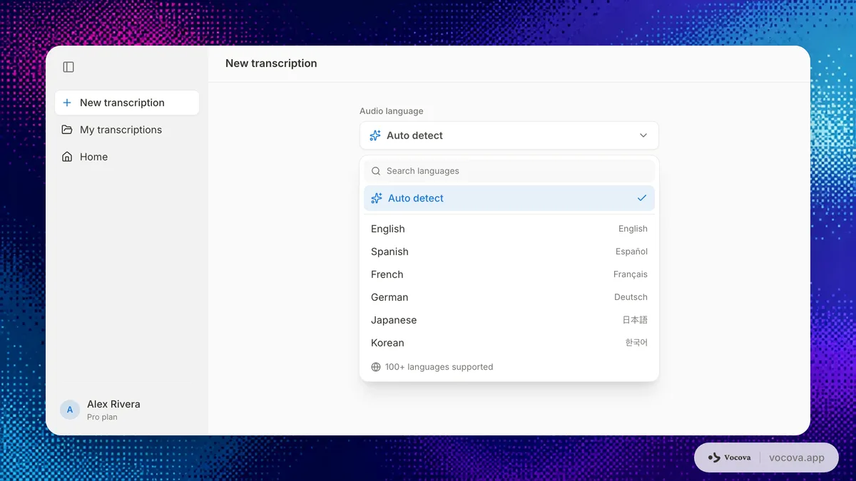This screenshot has width=856, height=481.
Task: Click the Audio language label
Action: click(391, 111)
